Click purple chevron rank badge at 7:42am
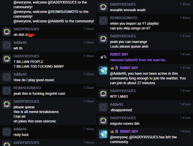Viewport: 193px width, 146px height. point(117,132)
